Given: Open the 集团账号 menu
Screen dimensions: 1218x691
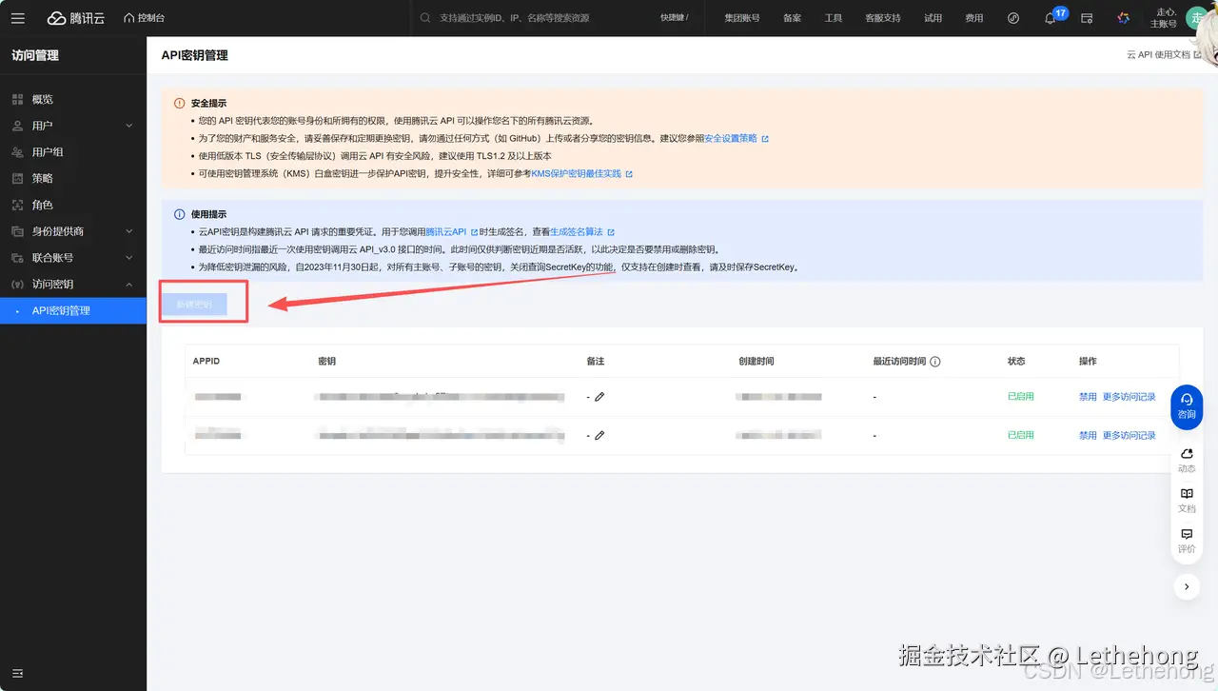Looking at the screenshot, I should [x=742, y=18].
